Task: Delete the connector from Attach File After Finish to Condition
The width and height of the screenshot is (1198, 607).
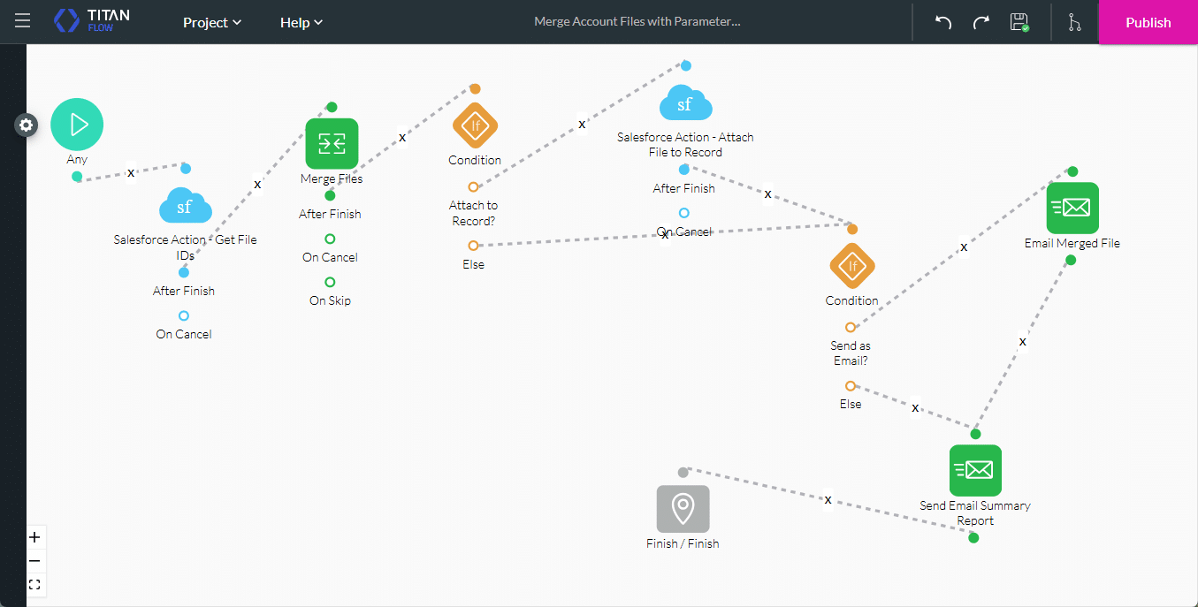Action: point(767,193)
